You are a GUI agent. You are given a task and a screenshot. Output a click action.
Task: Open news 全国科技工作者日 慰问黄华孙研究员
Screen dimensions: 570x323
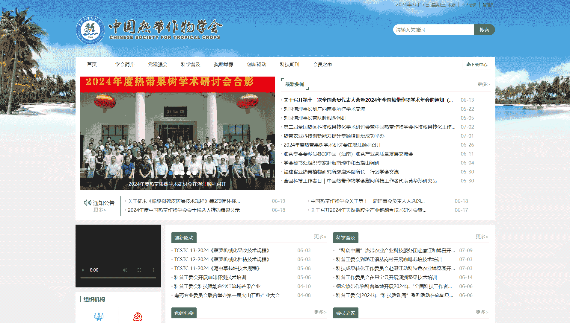click(360, 181)
